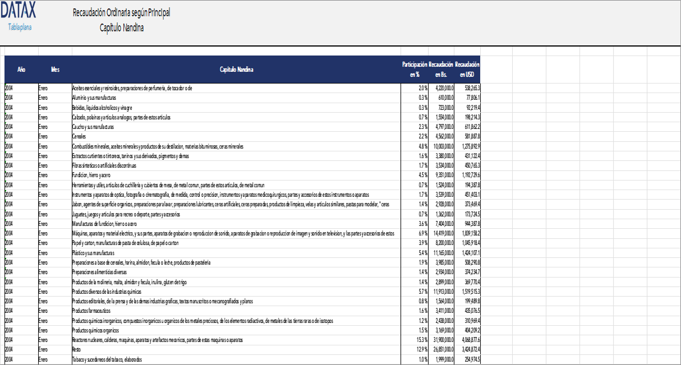Click the DATAX Tablaplana logo
Image resolution: width=681 pixels, height=365 pixels.
click(x=17, y=16)
